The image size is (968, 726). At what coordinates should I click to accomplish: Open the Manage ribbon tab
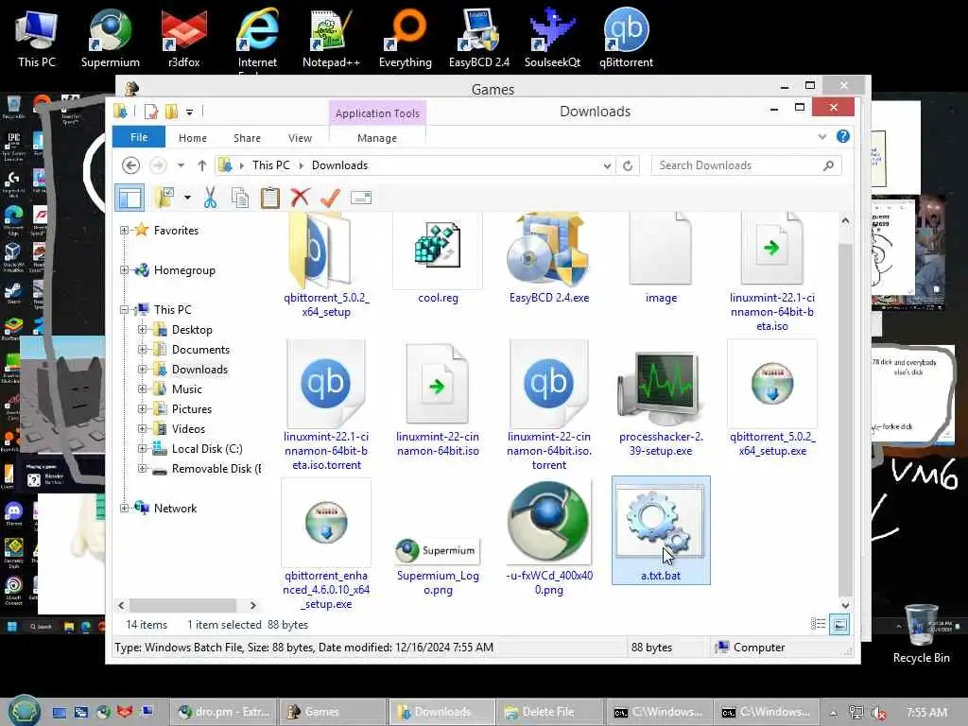point(377,138)
